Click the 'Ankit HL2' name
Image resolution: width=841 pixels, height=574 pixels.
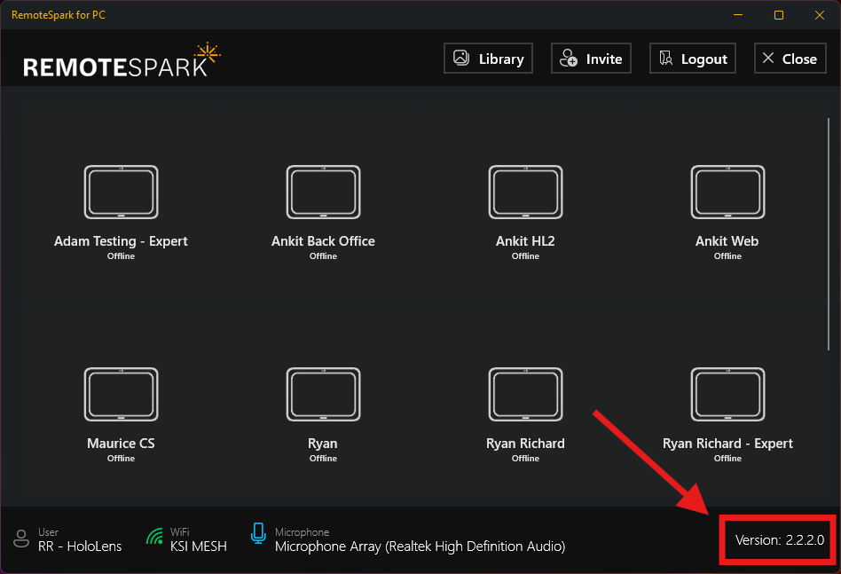click(525, 241)
